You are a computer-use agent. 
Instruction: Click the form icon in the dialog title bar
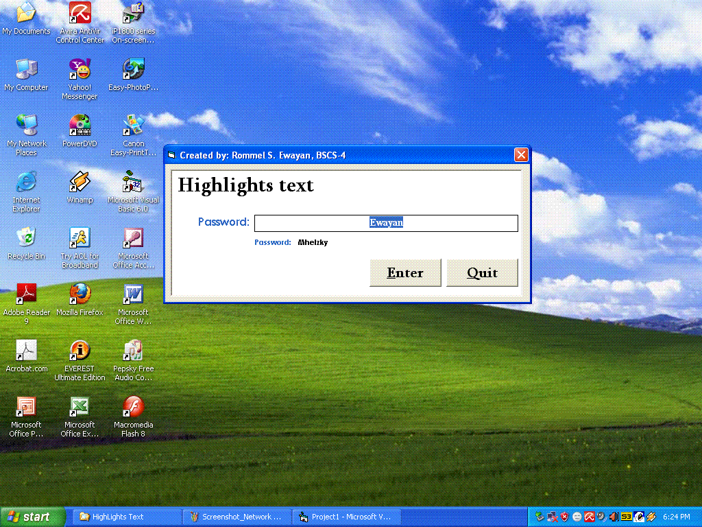pos(171,155)
